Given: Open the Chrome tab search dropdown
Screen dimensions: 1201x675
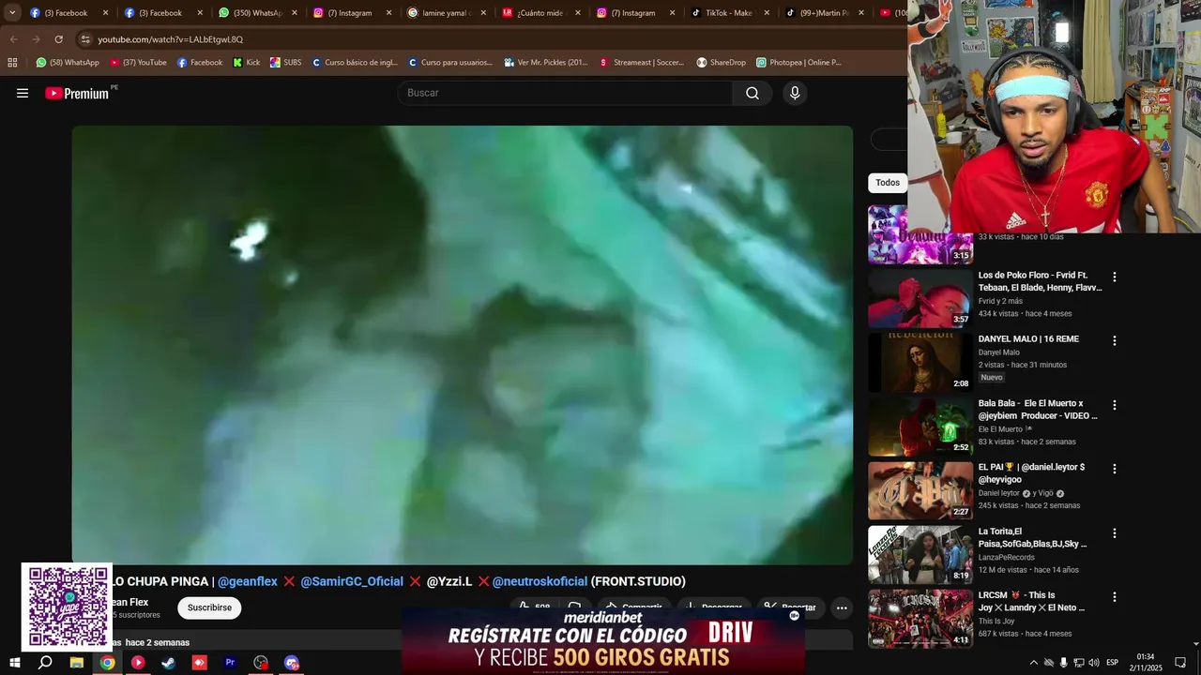Looking at the screenshot, I should [12, 12].
